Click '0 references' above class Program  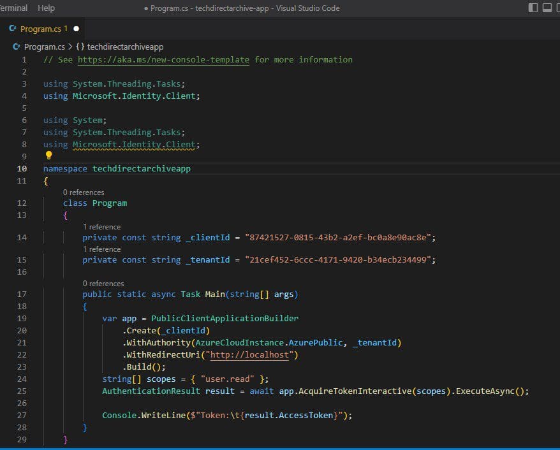[84, 192]
